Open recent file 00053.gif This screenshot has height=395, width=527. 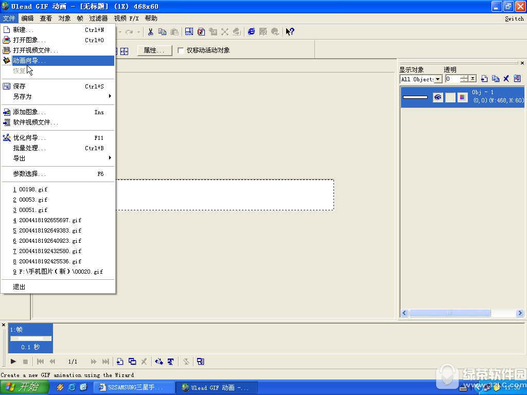click(58, 200)
